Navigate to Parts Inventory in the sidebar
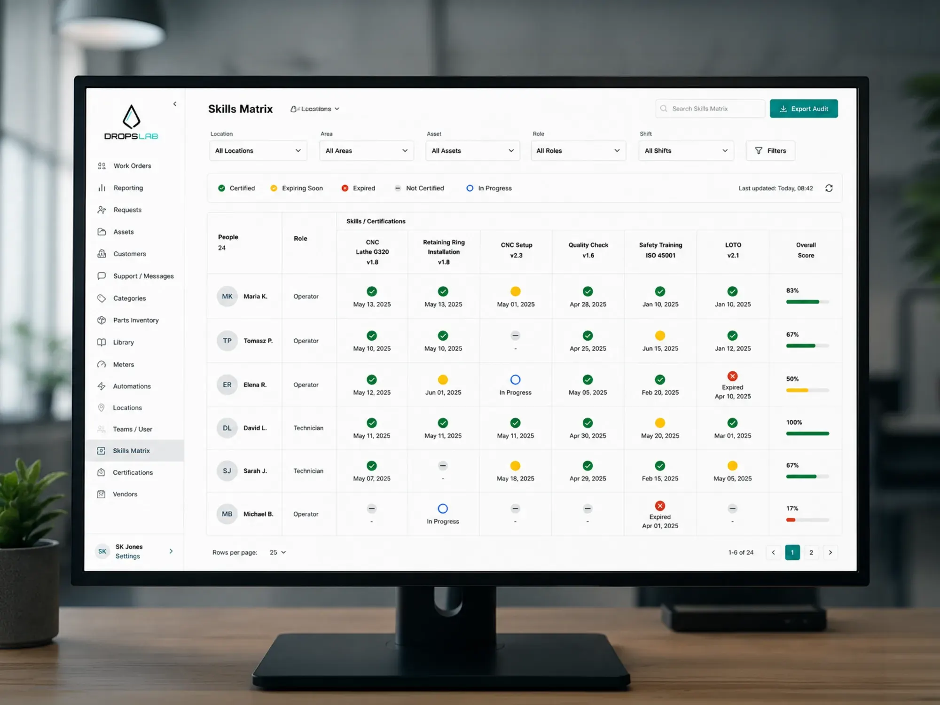 click(135, 321)
